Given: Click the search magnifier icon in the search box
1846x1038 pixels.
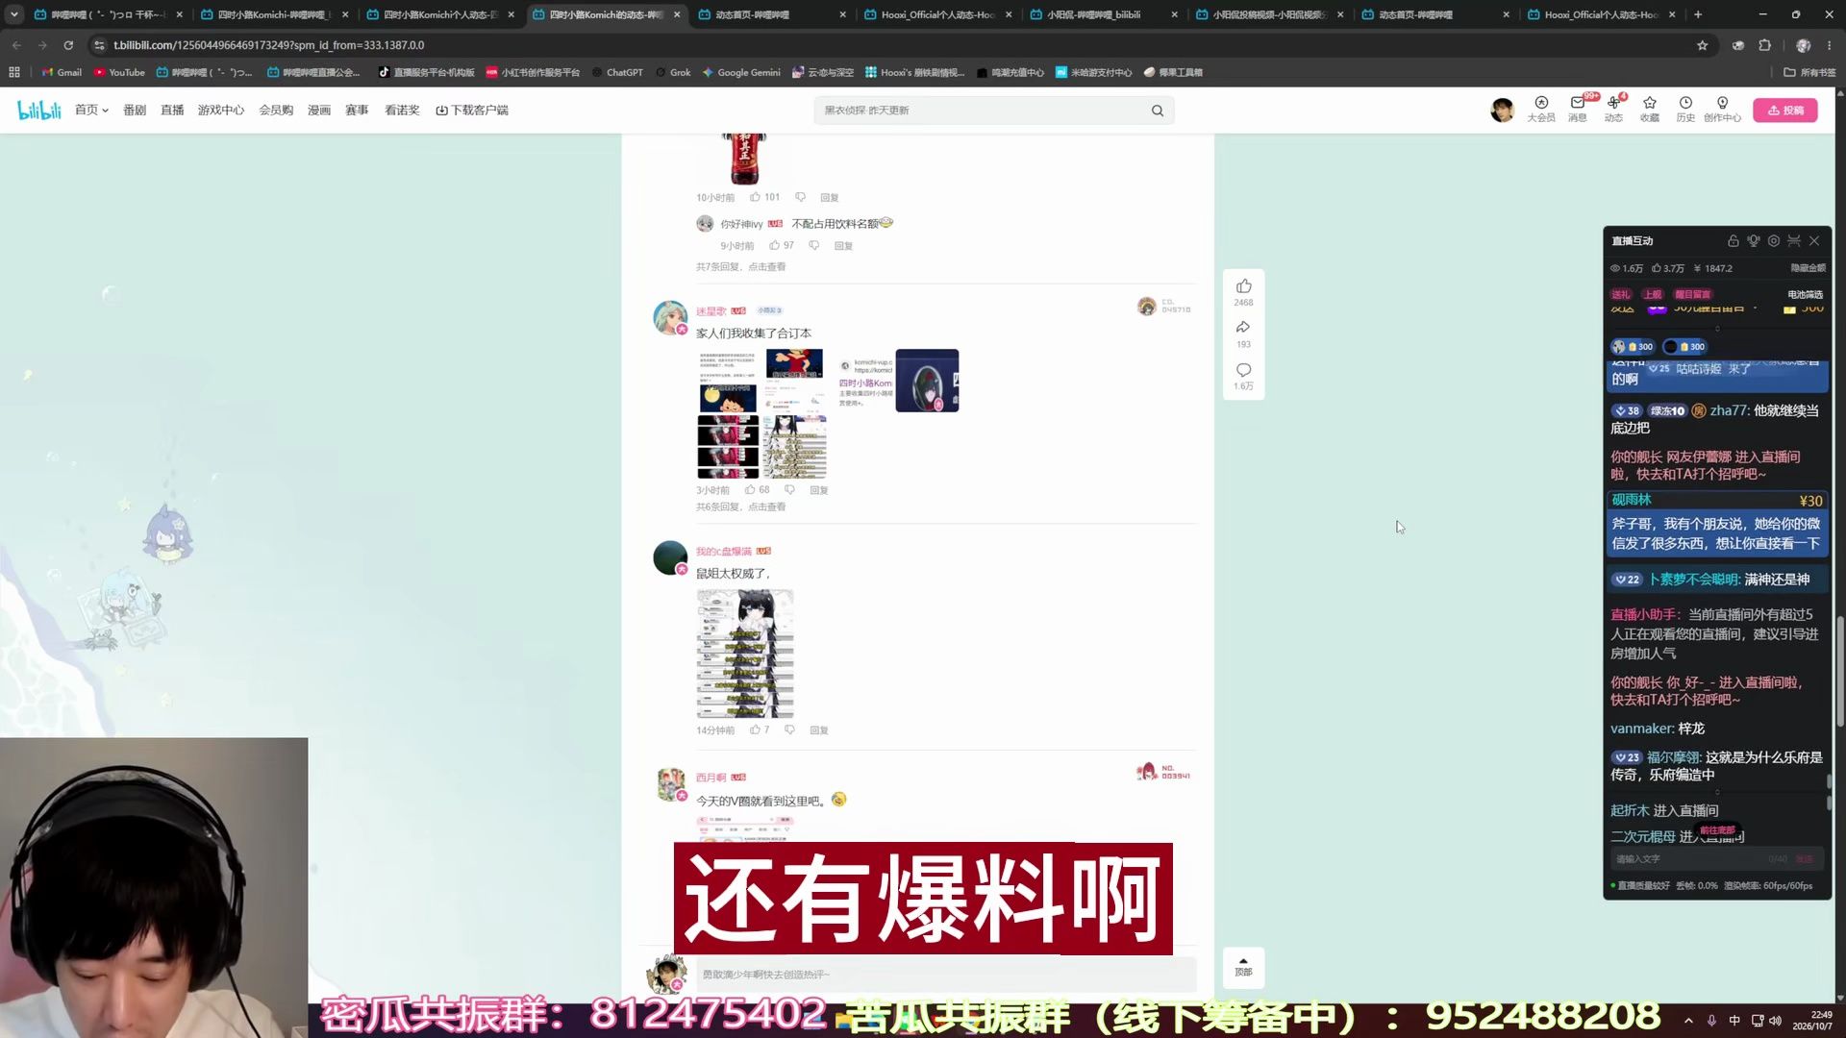Looking at the screenshot, I should [1158, 111].
